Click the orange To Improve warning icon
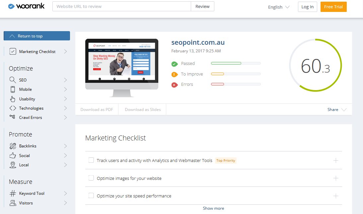Viewport: 363px width, 214px height. (x=175, y=75)
